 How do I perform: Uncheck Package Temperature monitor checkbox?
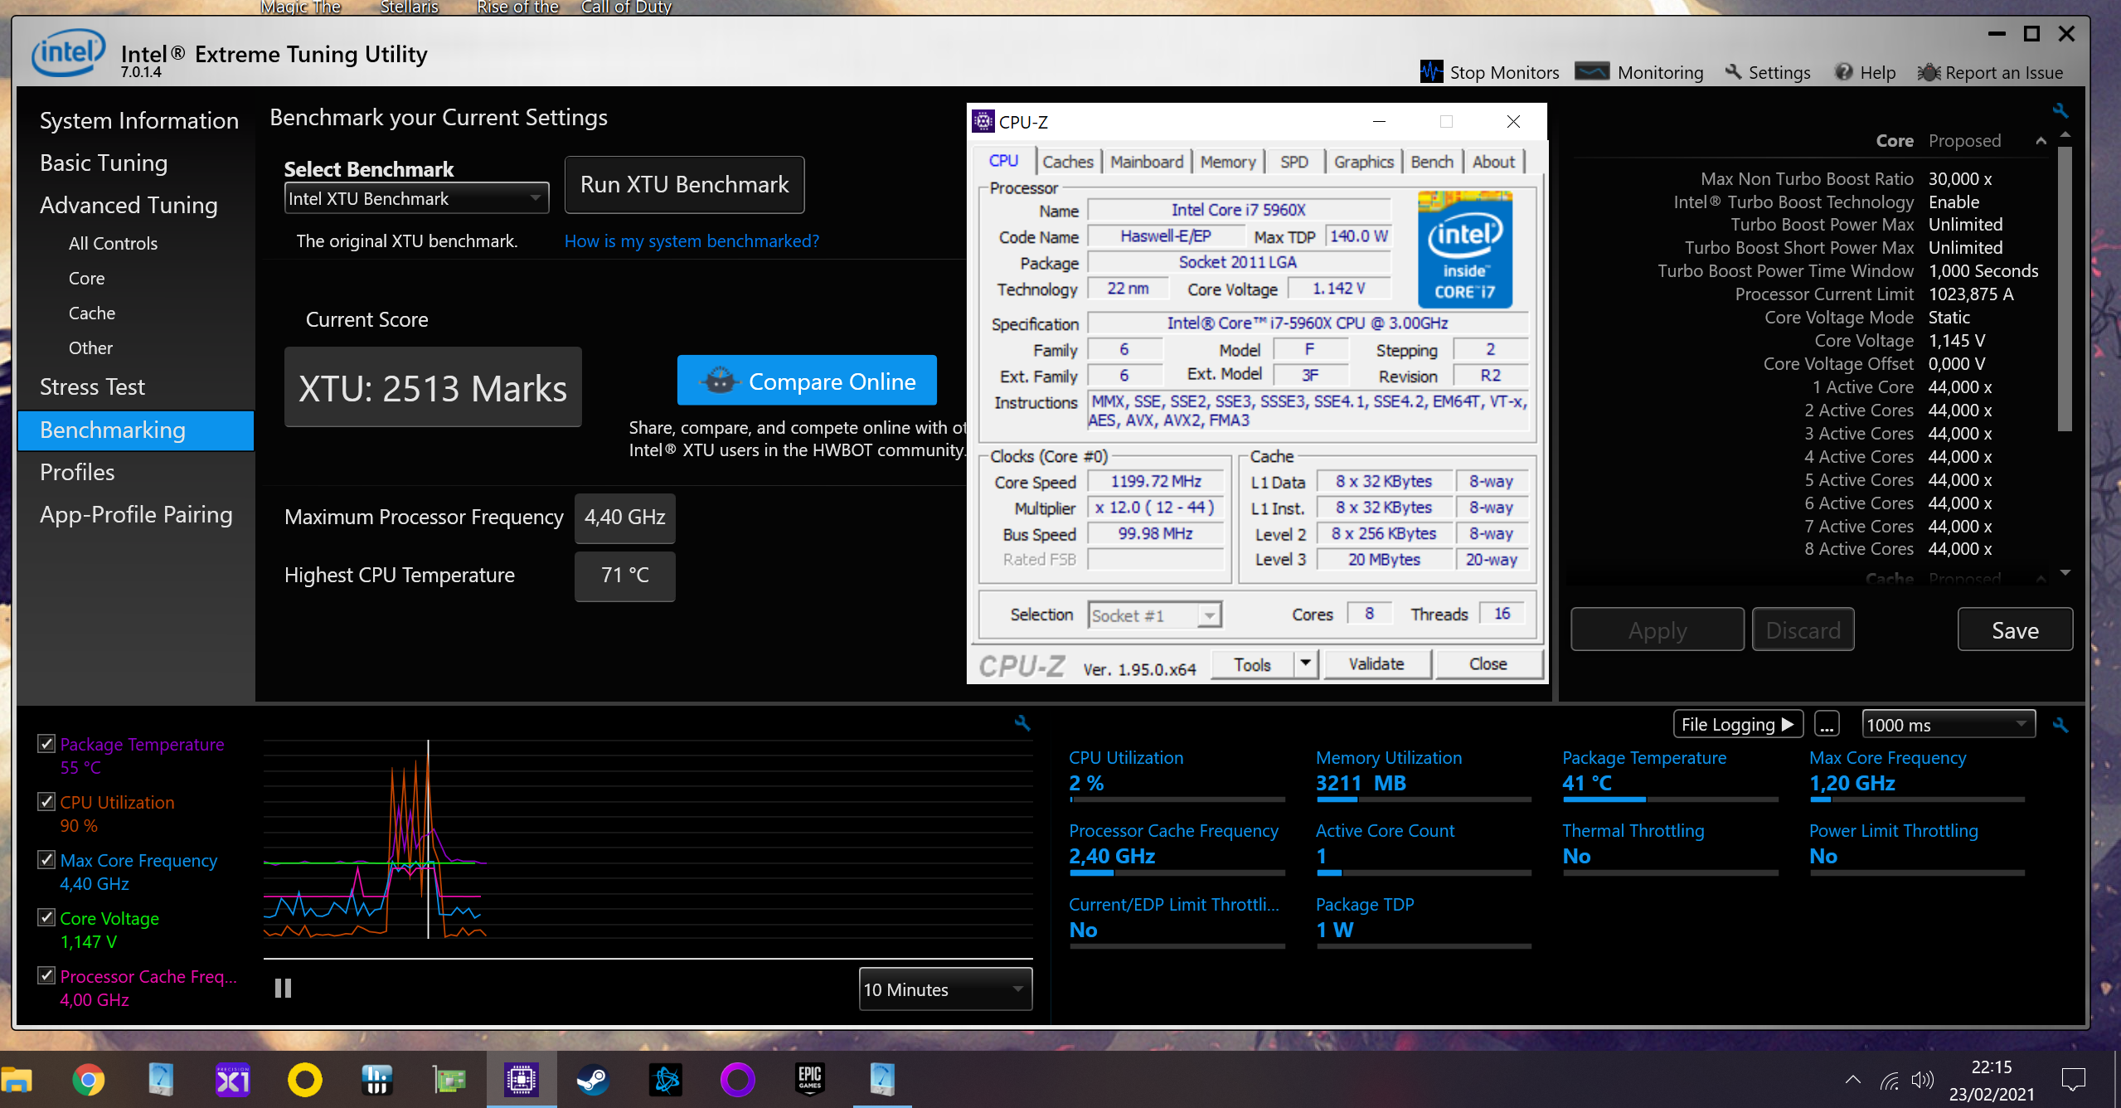[x=47, y=744]
